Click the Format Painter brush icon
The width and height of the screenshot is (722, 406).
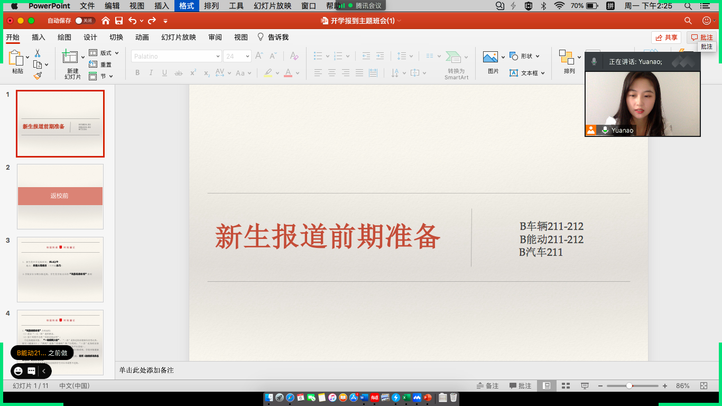click(38, 76)
